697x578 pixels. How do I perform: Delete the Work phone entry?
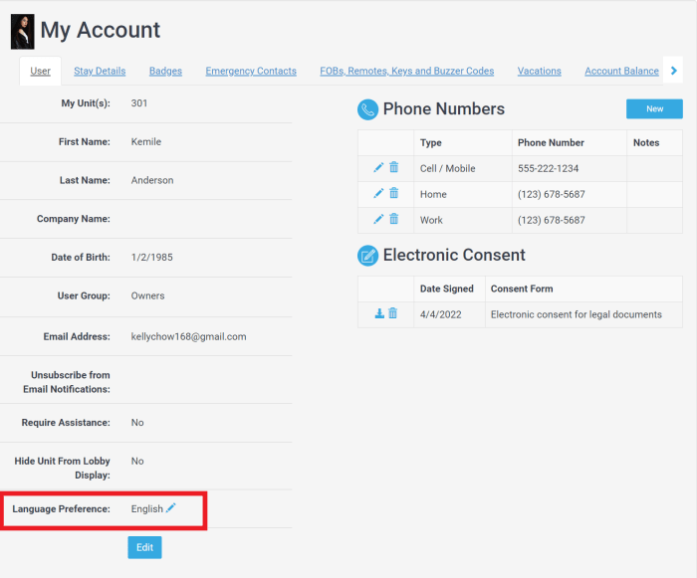coord(393,219)
